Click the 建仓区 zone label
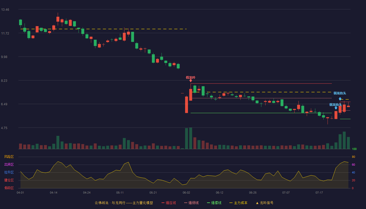The image size is (366, 209). 9,180
